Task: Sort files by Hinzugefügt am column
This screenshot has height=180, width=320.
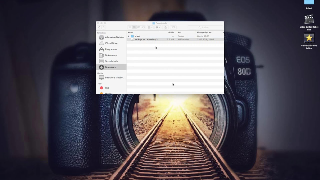Action: 210,32
